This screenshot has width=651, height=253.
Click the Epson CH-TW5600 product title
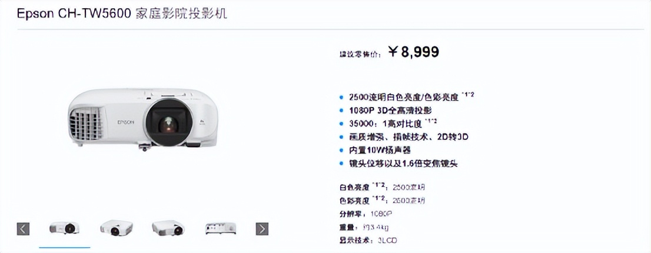(x=122, y=14)
